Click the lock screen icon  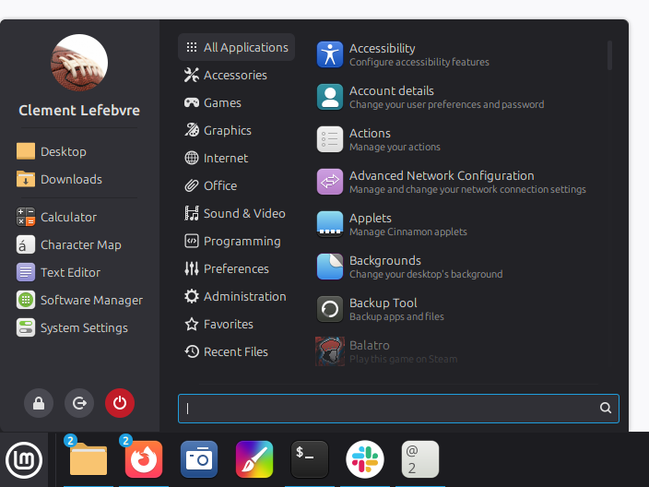[x=39, y=403]
